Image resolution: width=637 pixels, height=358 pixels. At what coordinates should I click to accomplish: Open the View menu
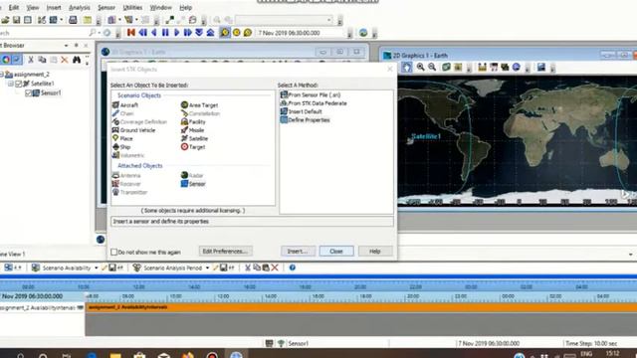[33, 7]
